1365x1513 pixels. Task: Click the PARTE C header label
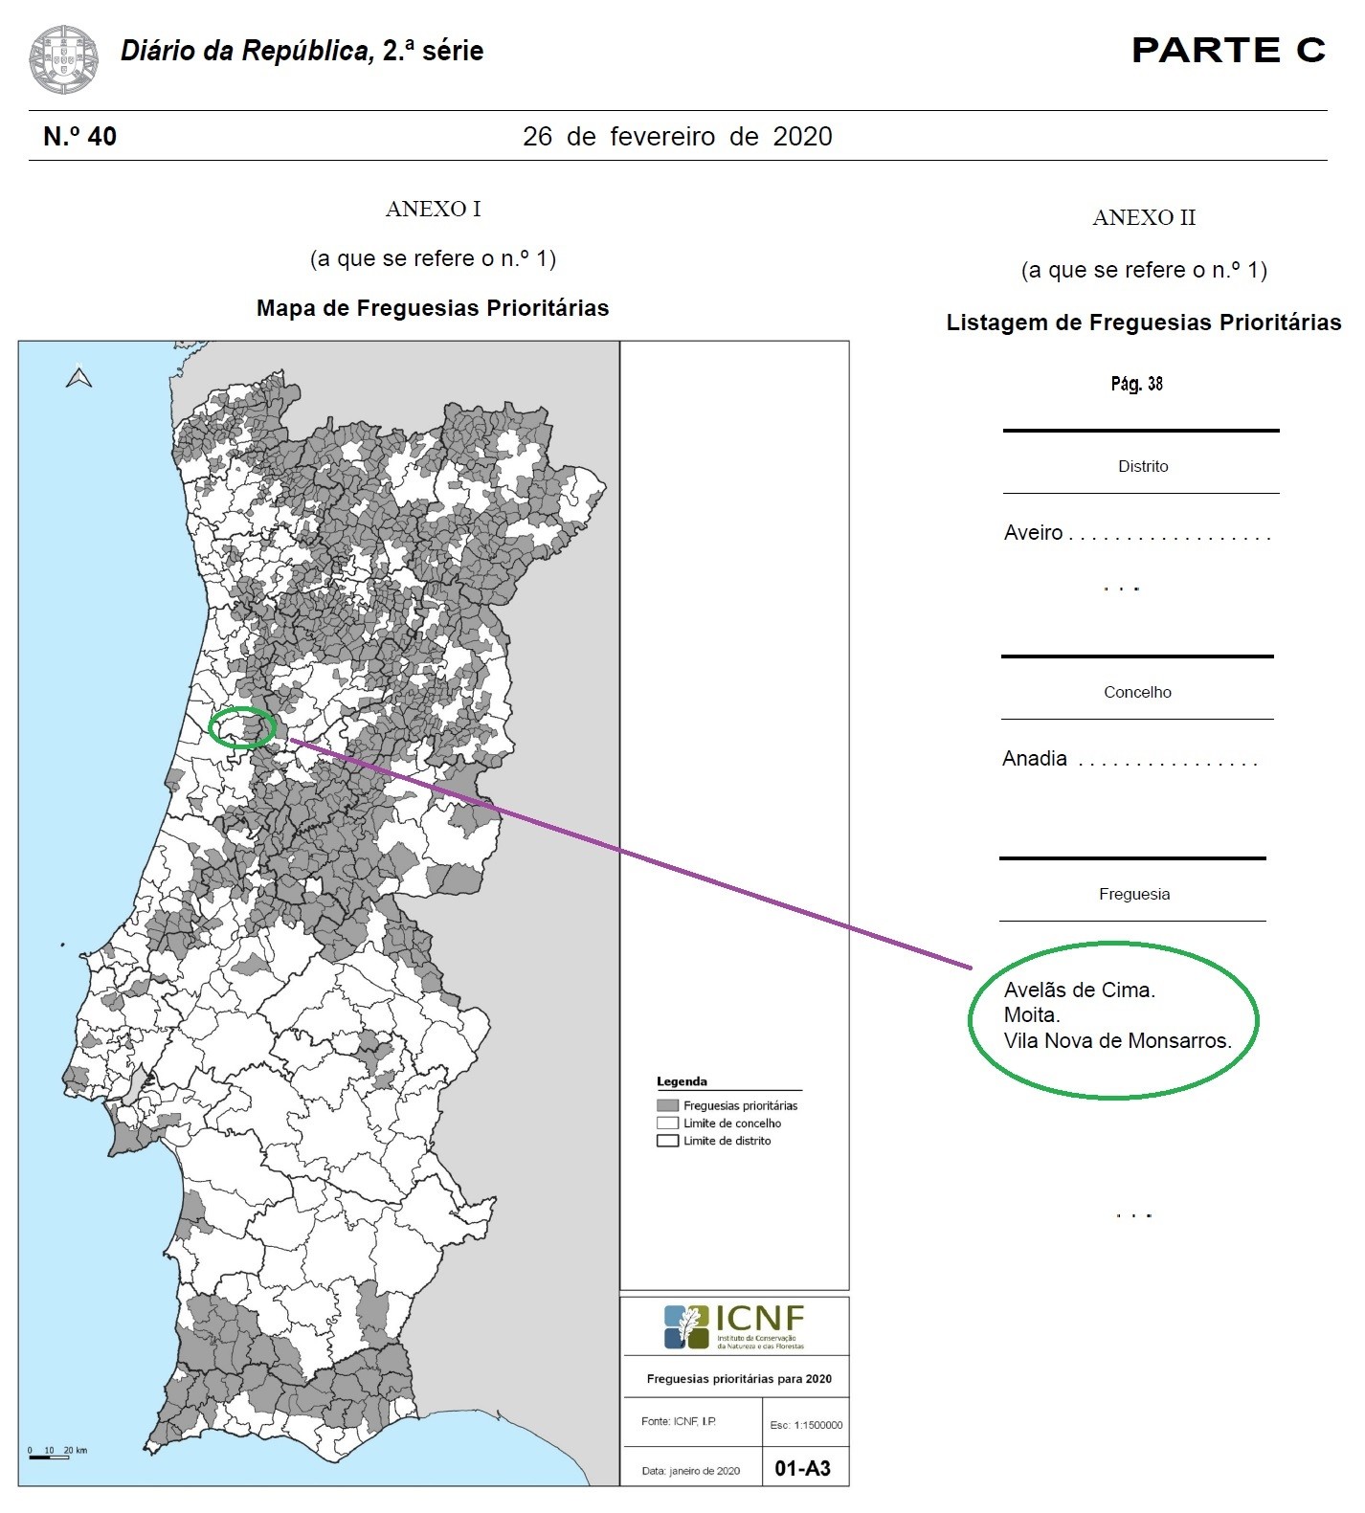1228,51
